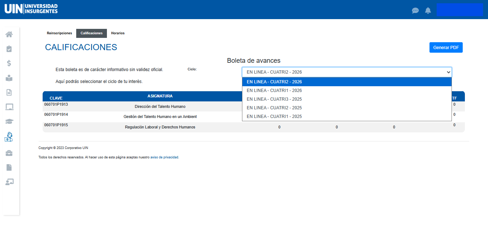Click the graduation cap sidebar icon
The image size is (488, 228).
[9, 122]
